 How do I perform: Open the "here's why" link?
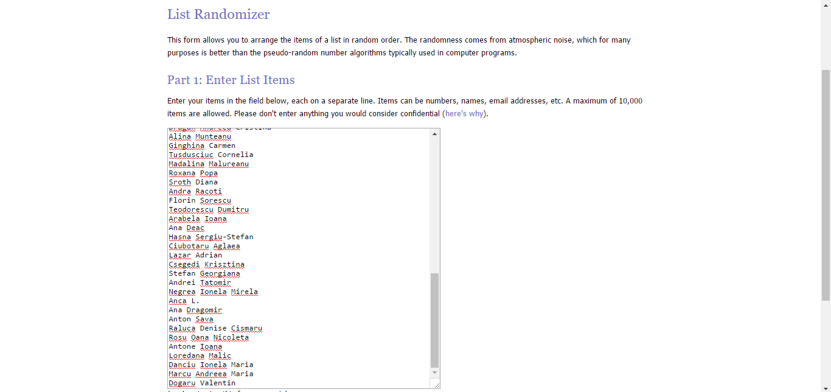tap(464, 114)
